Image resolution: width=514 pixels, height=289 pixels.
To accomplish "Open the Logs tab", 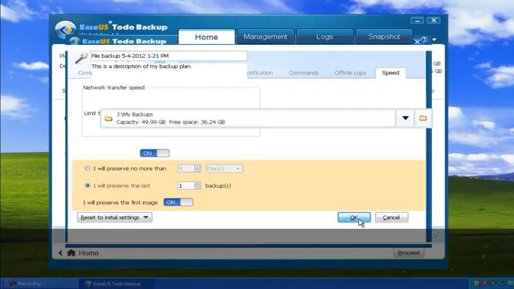I will tap(324, 37).
